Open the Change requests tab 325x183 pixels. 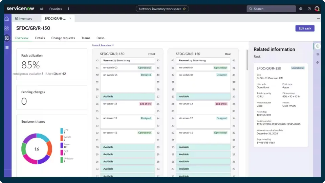(63, 38)
